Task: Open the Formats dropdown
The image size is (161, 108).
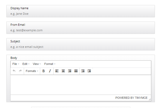Action: (32, 71)
